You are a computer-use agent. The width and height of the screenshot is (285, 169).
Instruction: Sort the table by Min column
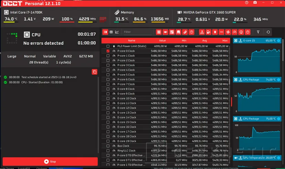184,41
